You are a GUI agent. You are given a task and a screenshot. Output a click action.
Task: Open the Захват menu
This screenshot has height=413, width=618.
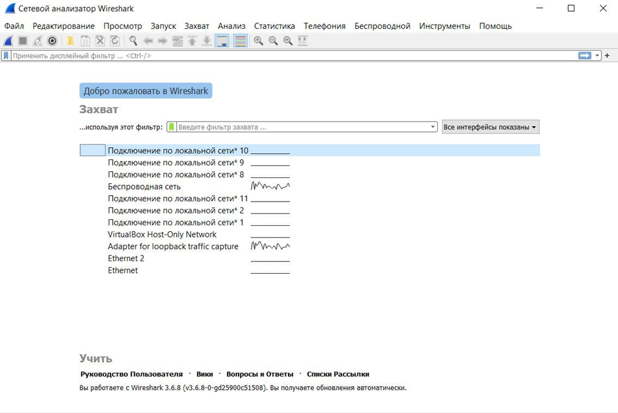[197, 26]
